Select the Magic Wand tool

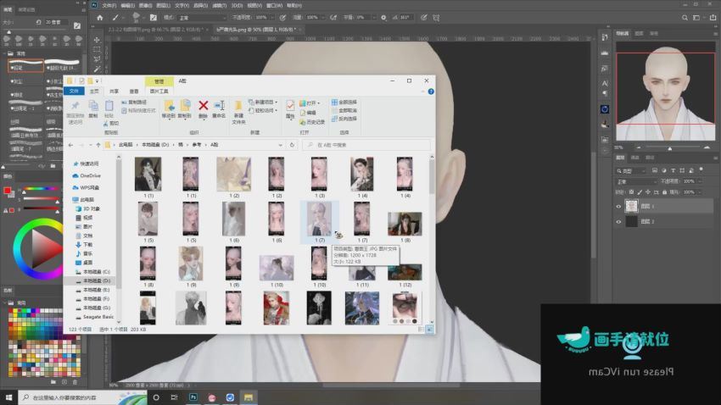[97, 69]
